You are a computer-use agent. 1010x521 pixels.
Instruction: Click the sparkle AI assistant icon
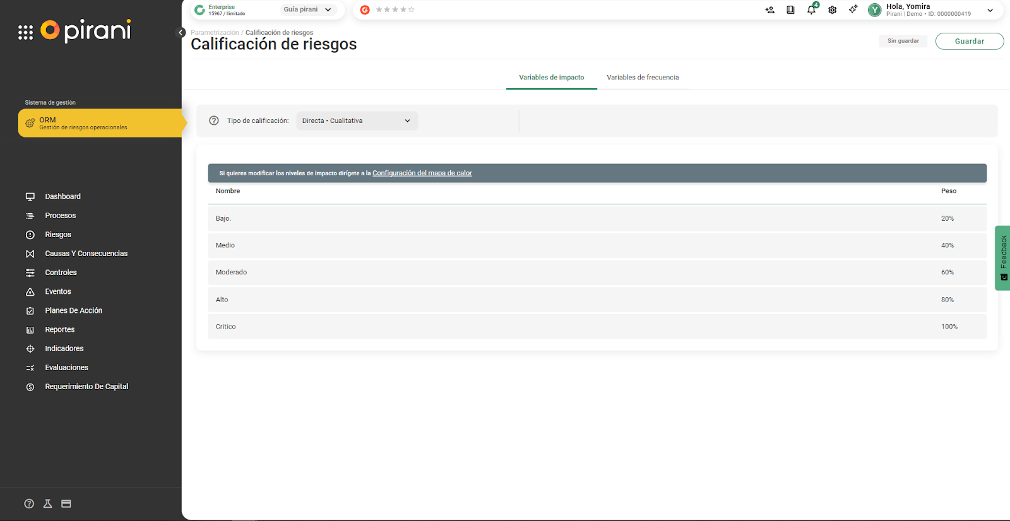[853, 9]
